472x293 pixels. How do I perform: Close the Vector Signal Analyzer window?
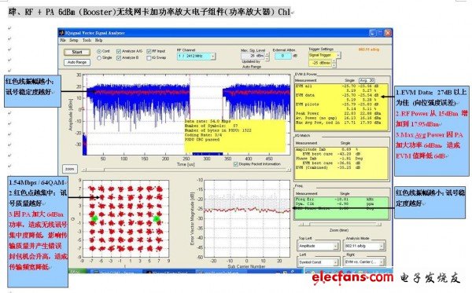(x=388, y=32)
